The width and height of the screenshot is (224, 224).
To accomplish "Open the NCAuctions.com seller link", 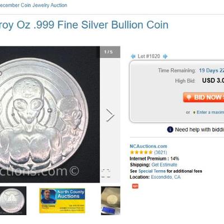I will 148,146.
